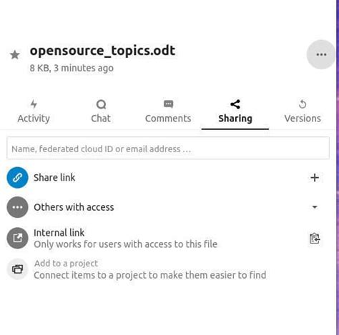Viewport: 339px width, 335px height.
Task: Star opensource_topics.odt as favorite
Action: 15,55
